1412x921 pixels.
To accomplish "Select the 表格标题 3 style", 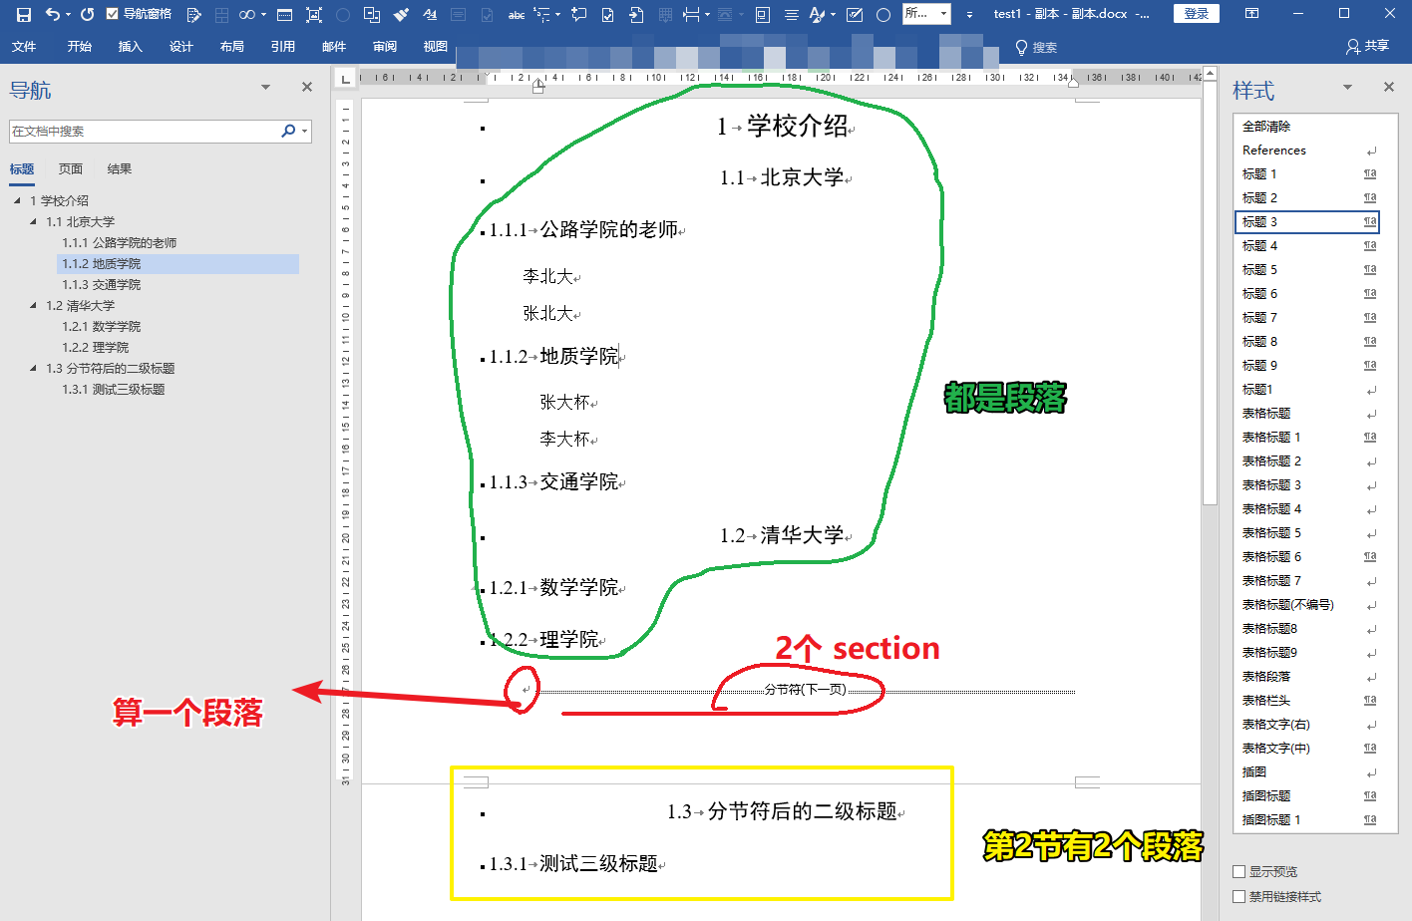I will 1308,485.
